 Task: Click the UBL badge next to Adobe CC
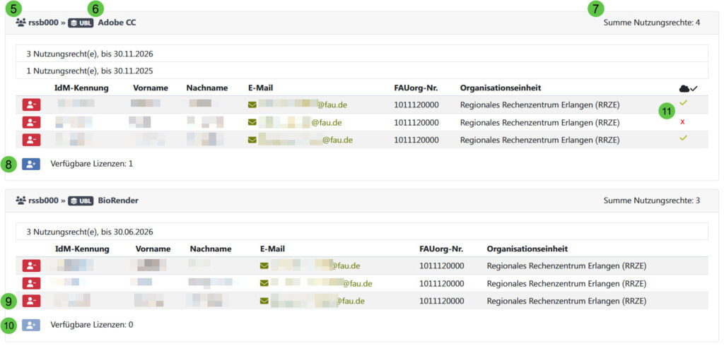pos(81,23)
